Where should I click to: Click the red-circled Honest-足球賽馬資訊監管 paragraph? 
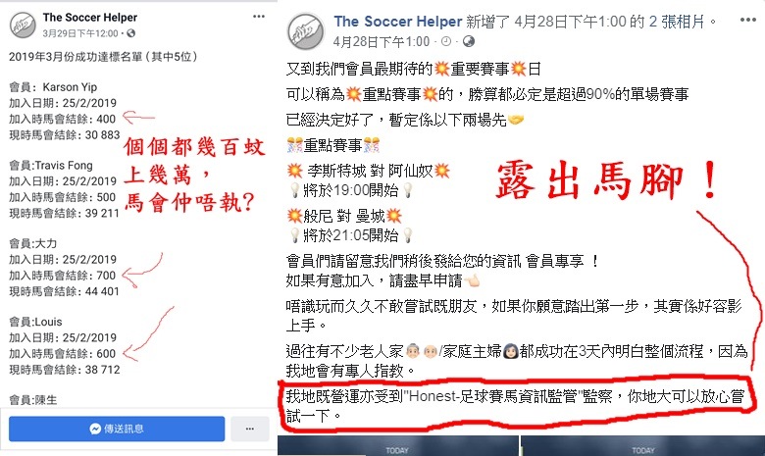point(515,406)
